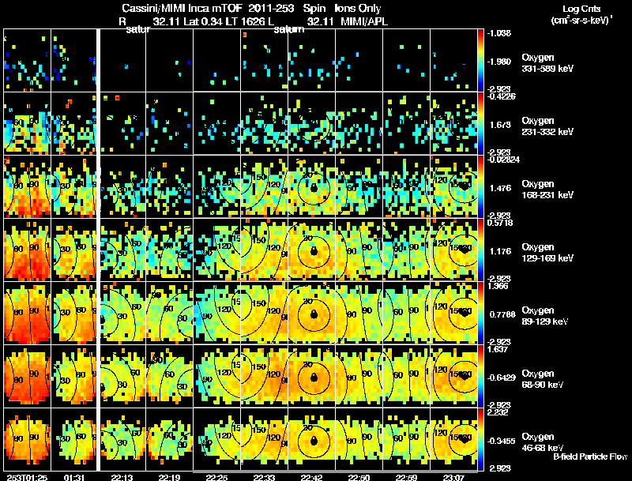Click the '1.476' colorbar value
632x481 pixels.
500,188
